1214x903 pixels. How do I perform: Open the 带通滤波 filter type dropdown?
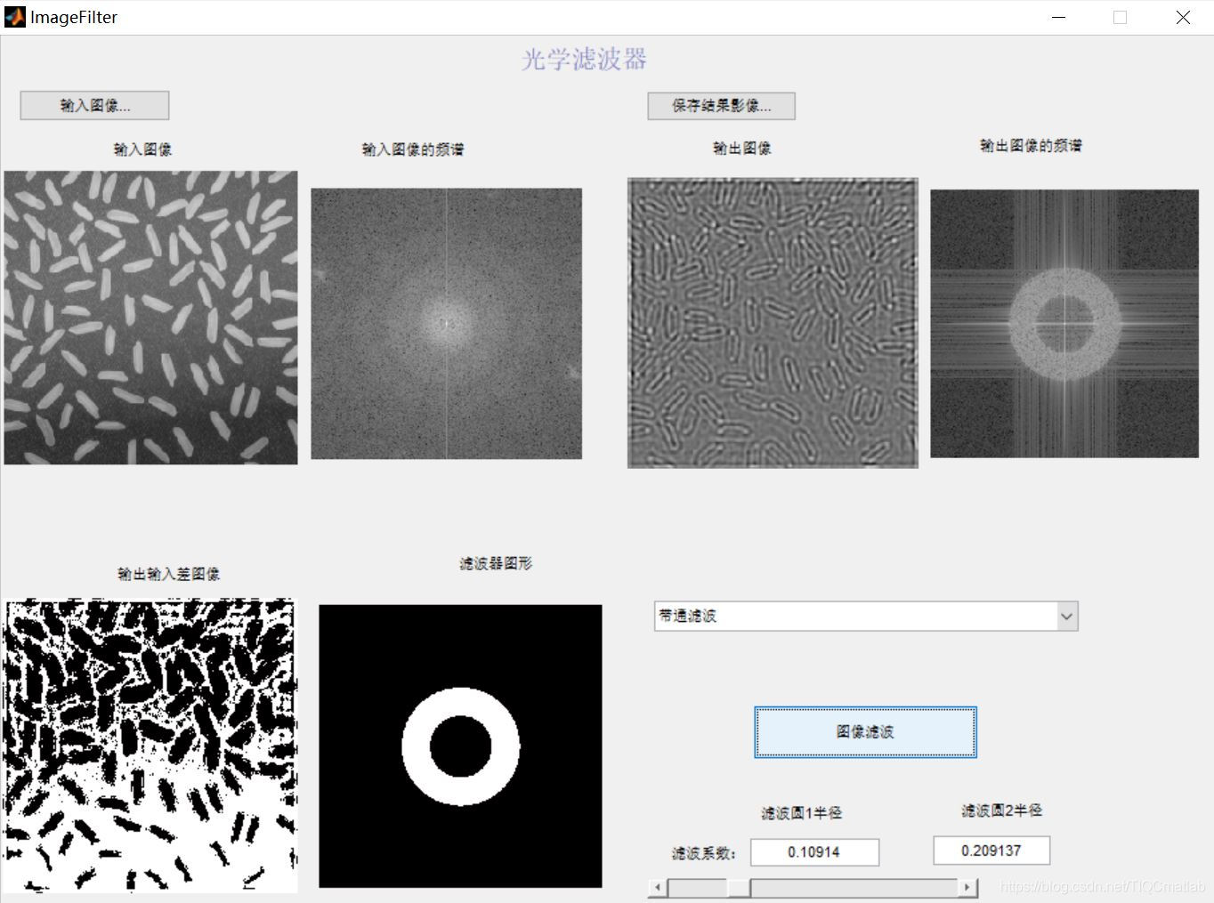point(854,616)
